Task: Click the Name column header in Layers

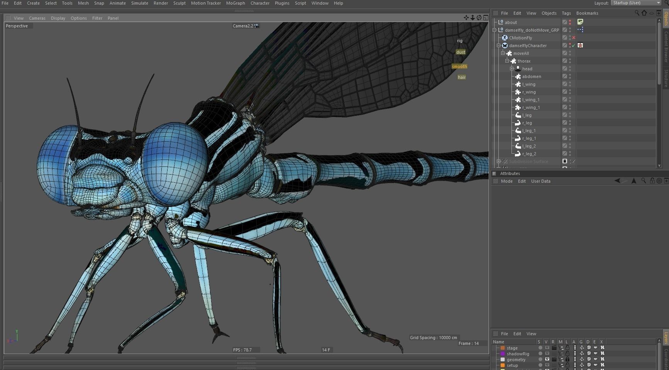Action: (498, 342)
